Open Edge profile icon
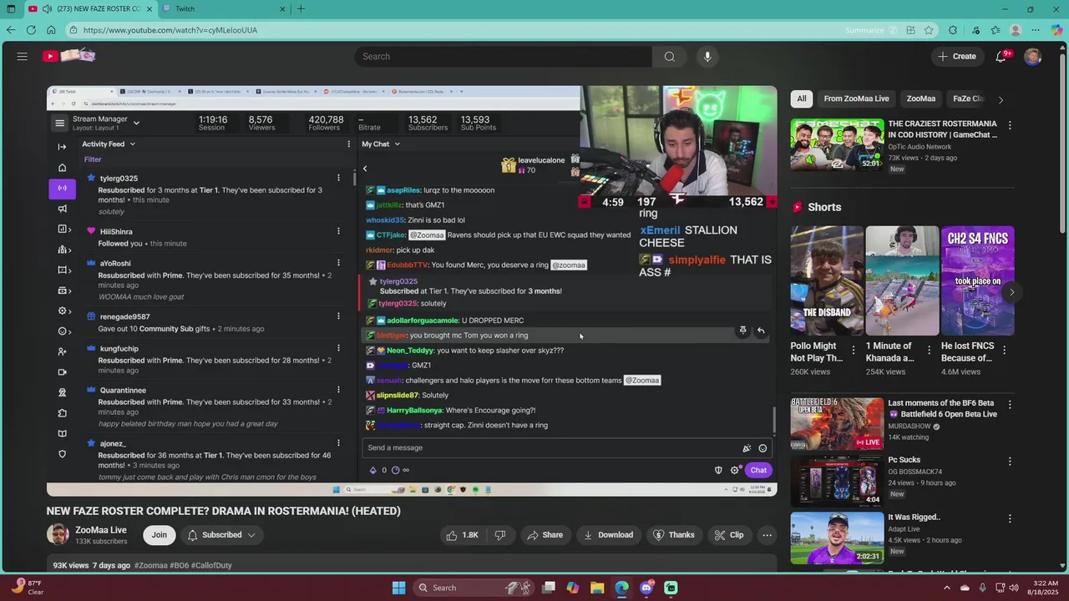The image size is (1069, 601). pos(1016,30)
